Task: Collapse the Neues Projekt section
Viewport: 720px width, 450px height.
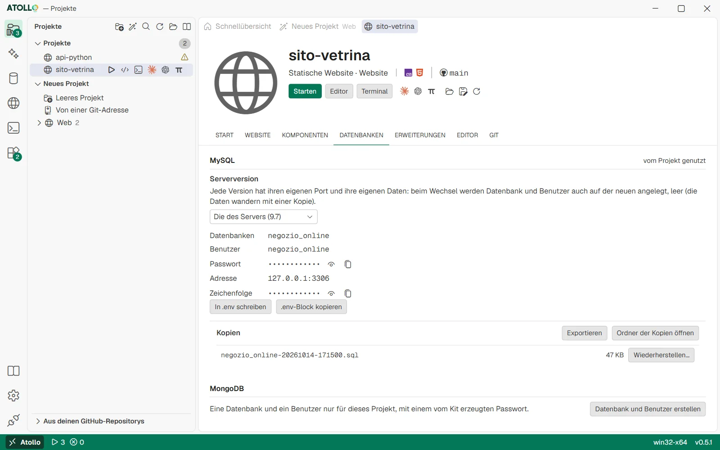Action: [38, 84]
